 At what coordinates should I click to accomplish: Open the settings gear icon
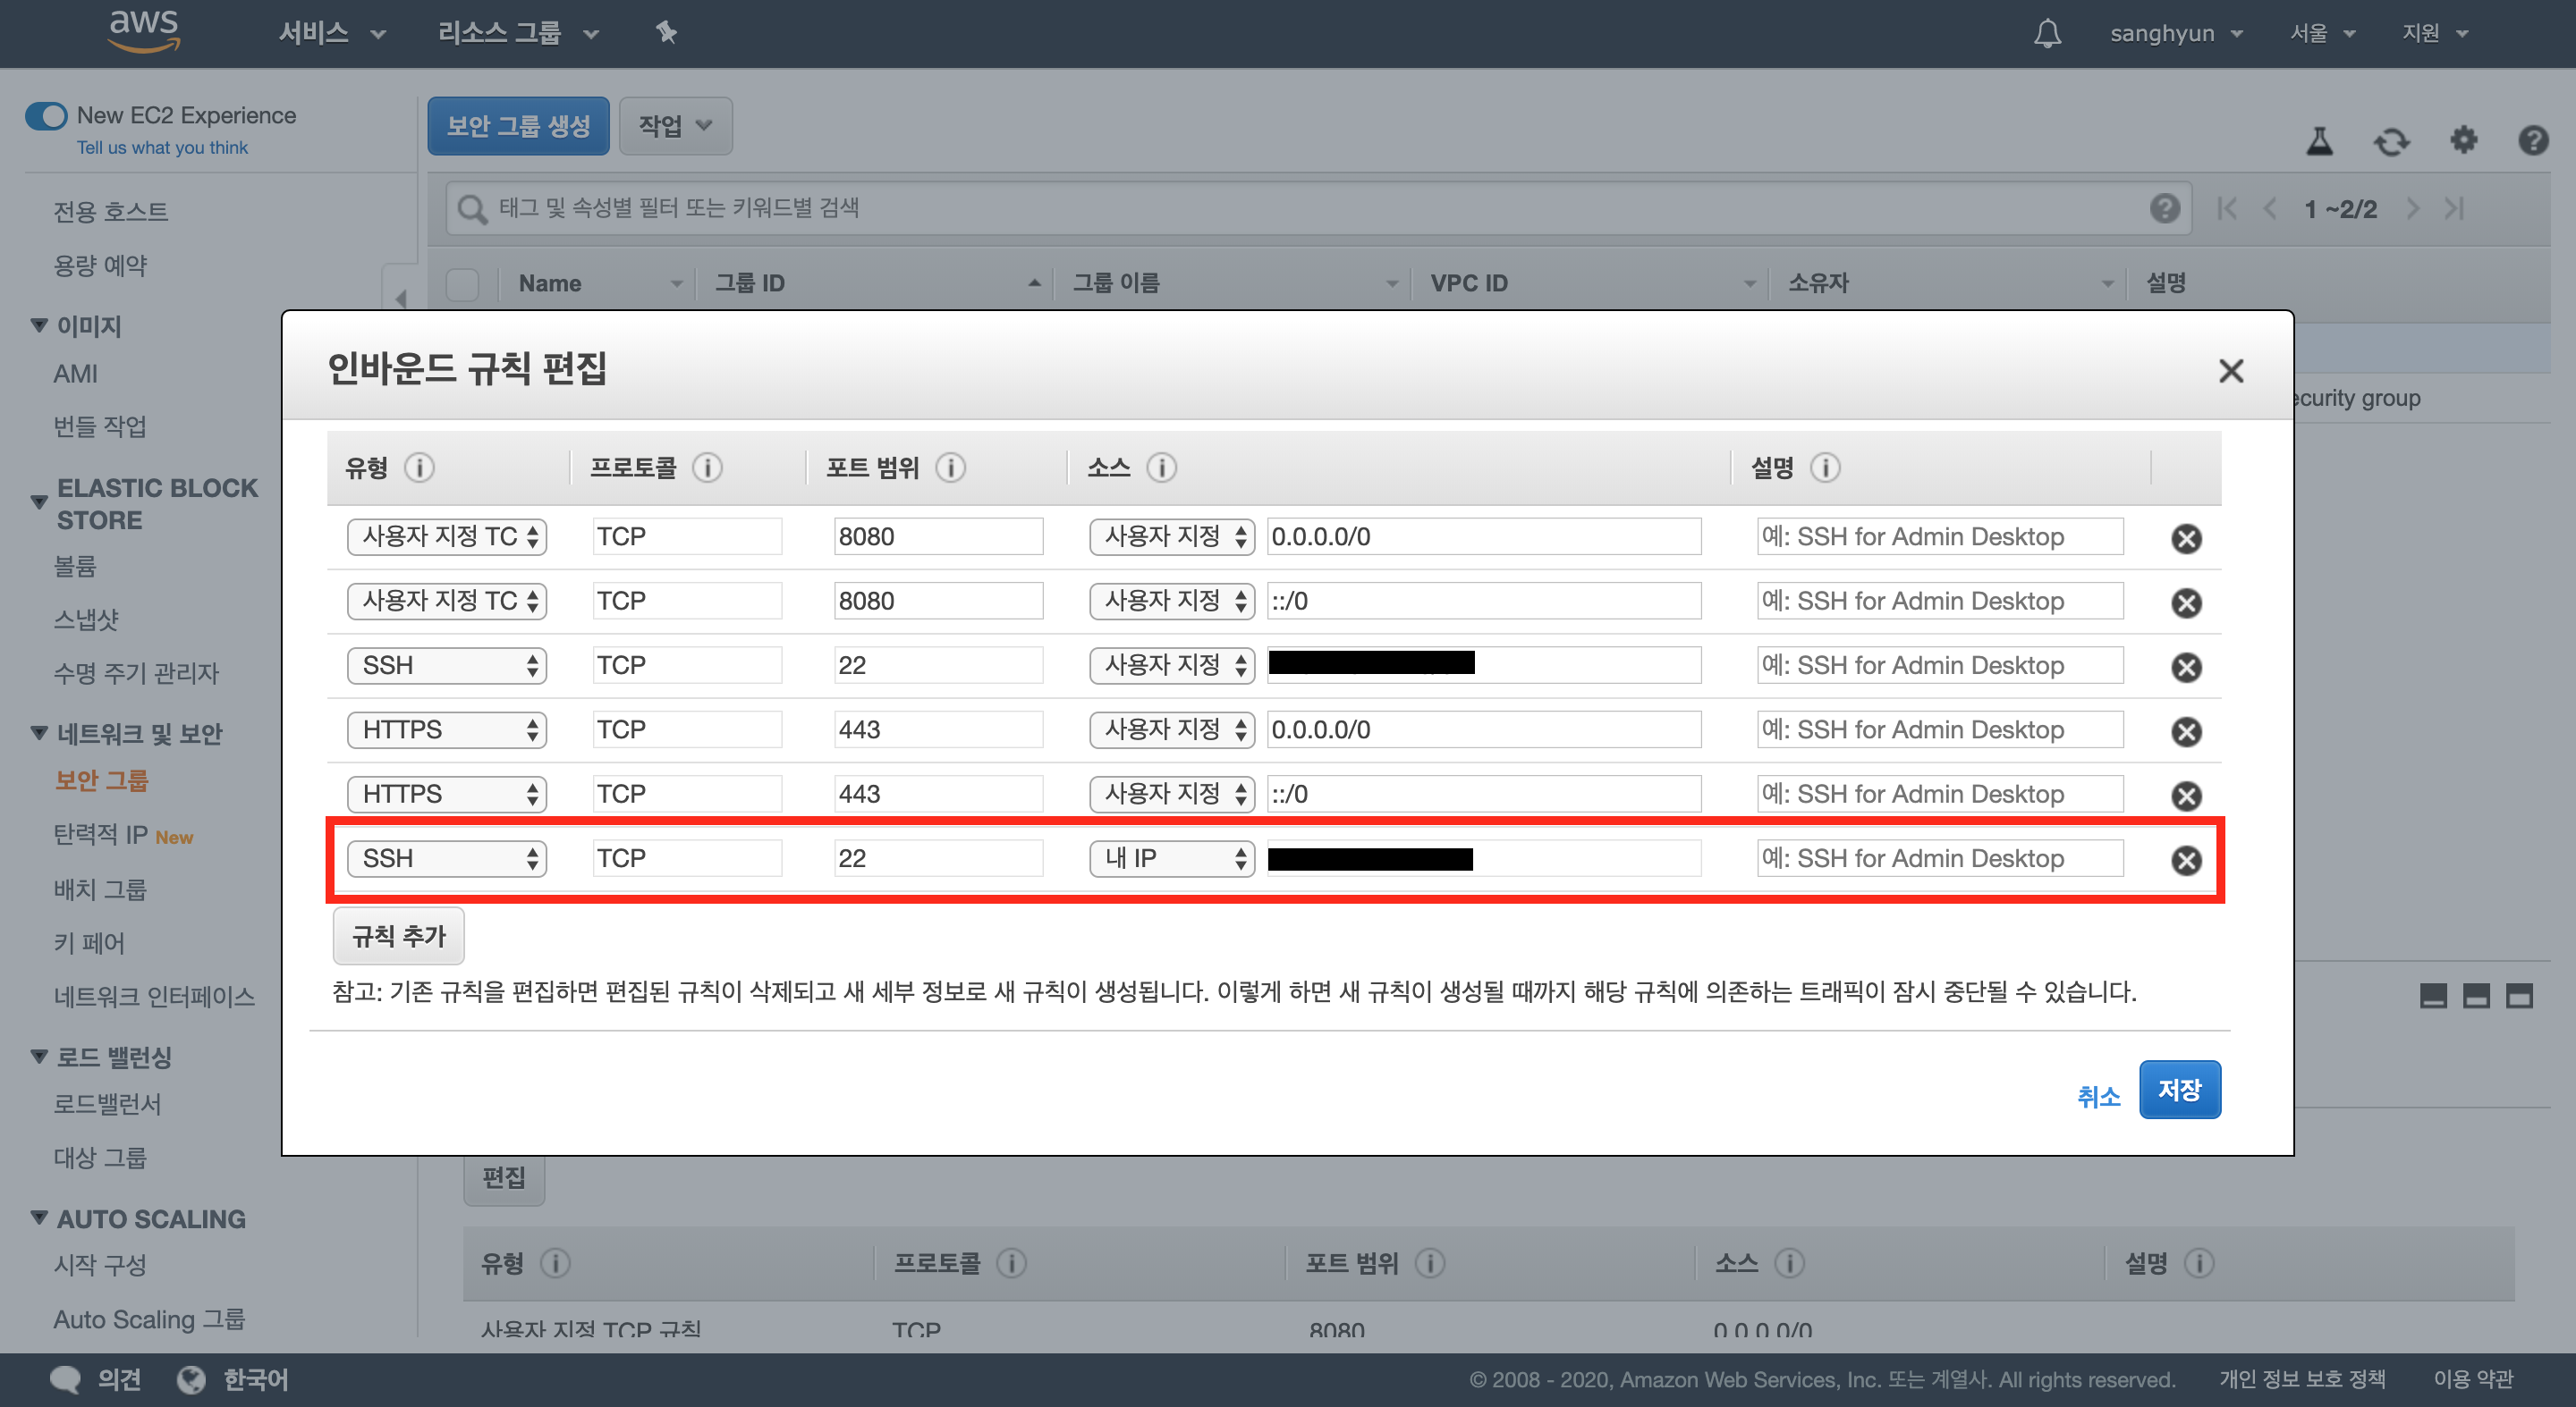coord(2463,140)
